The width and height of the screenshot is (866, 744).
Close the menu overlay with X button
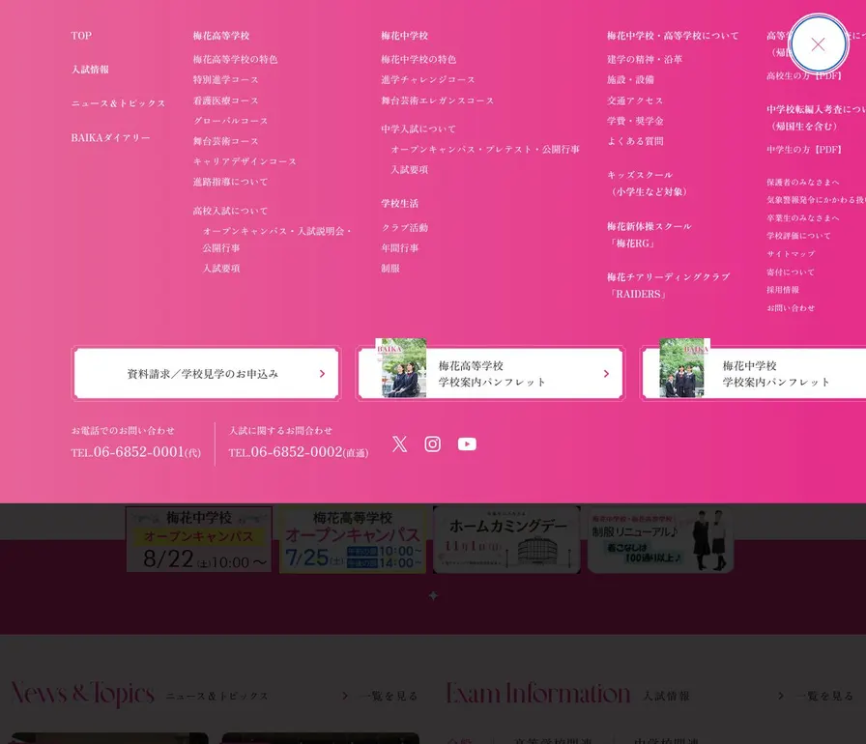[x=818, y=44]
